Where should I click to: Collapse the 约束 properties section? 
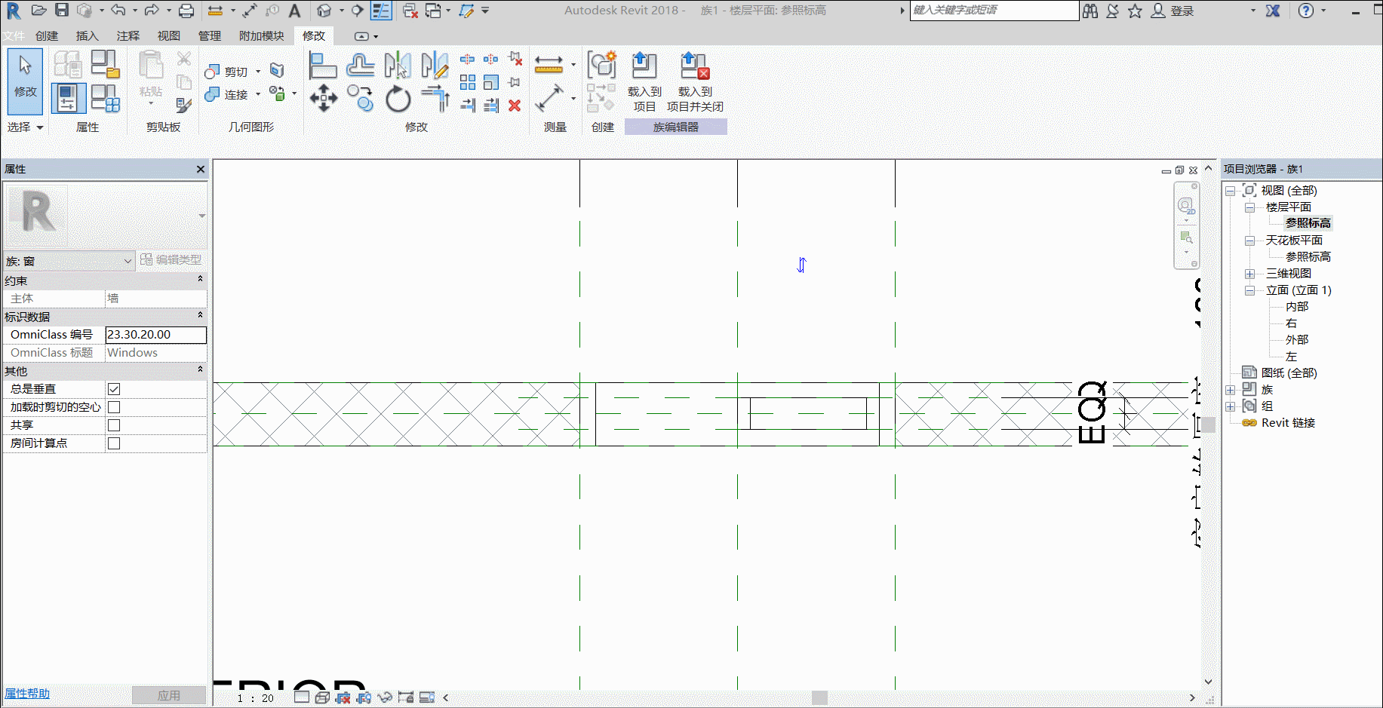200,280
